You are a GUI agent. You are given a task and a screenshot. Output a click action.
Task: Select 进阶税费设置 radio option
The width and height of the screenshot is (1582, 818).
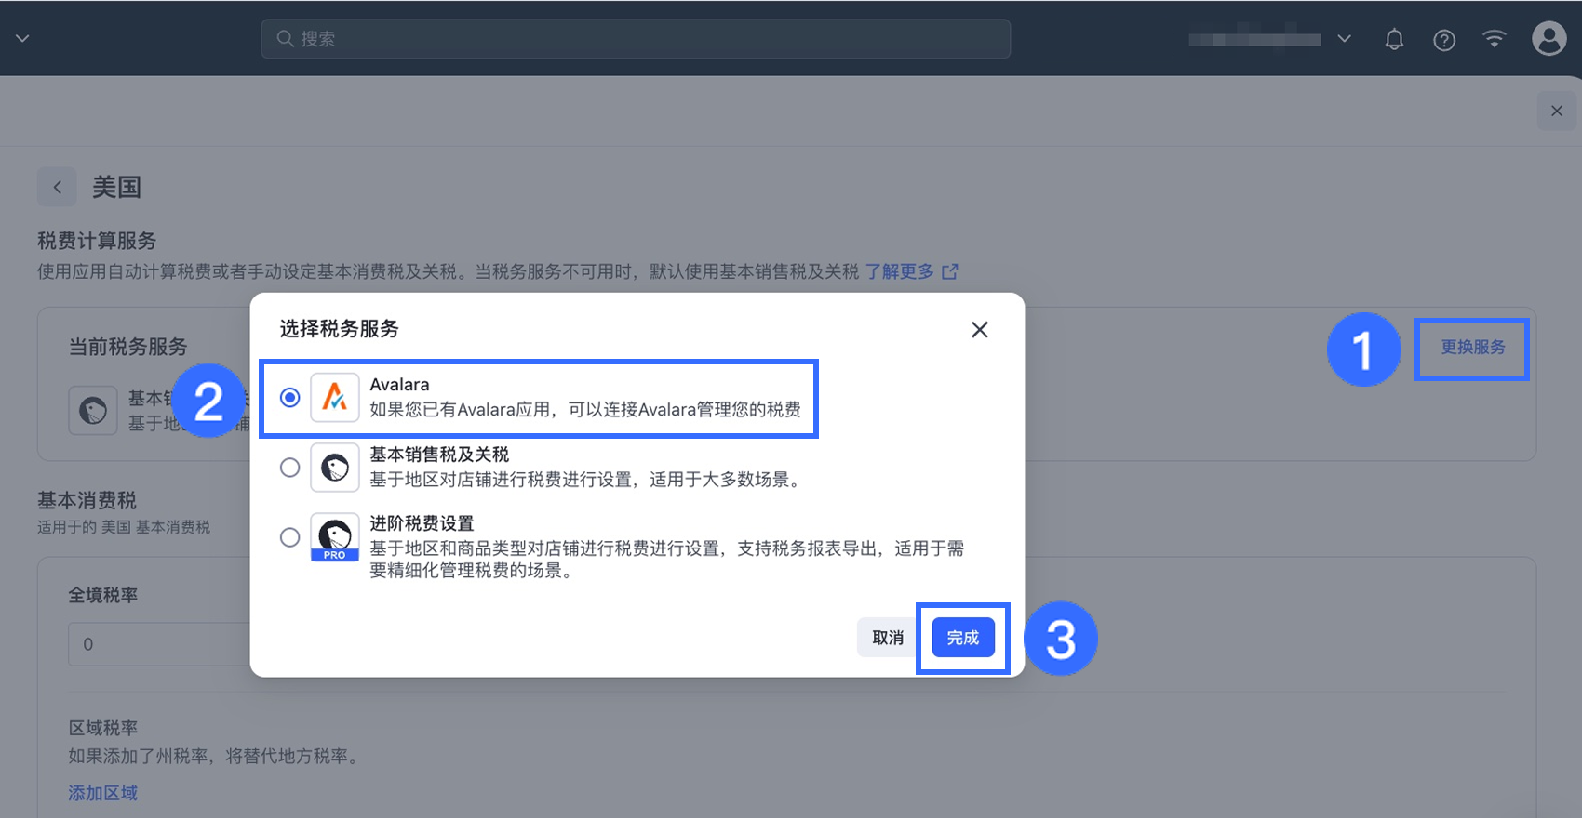(x=290, y=537)
